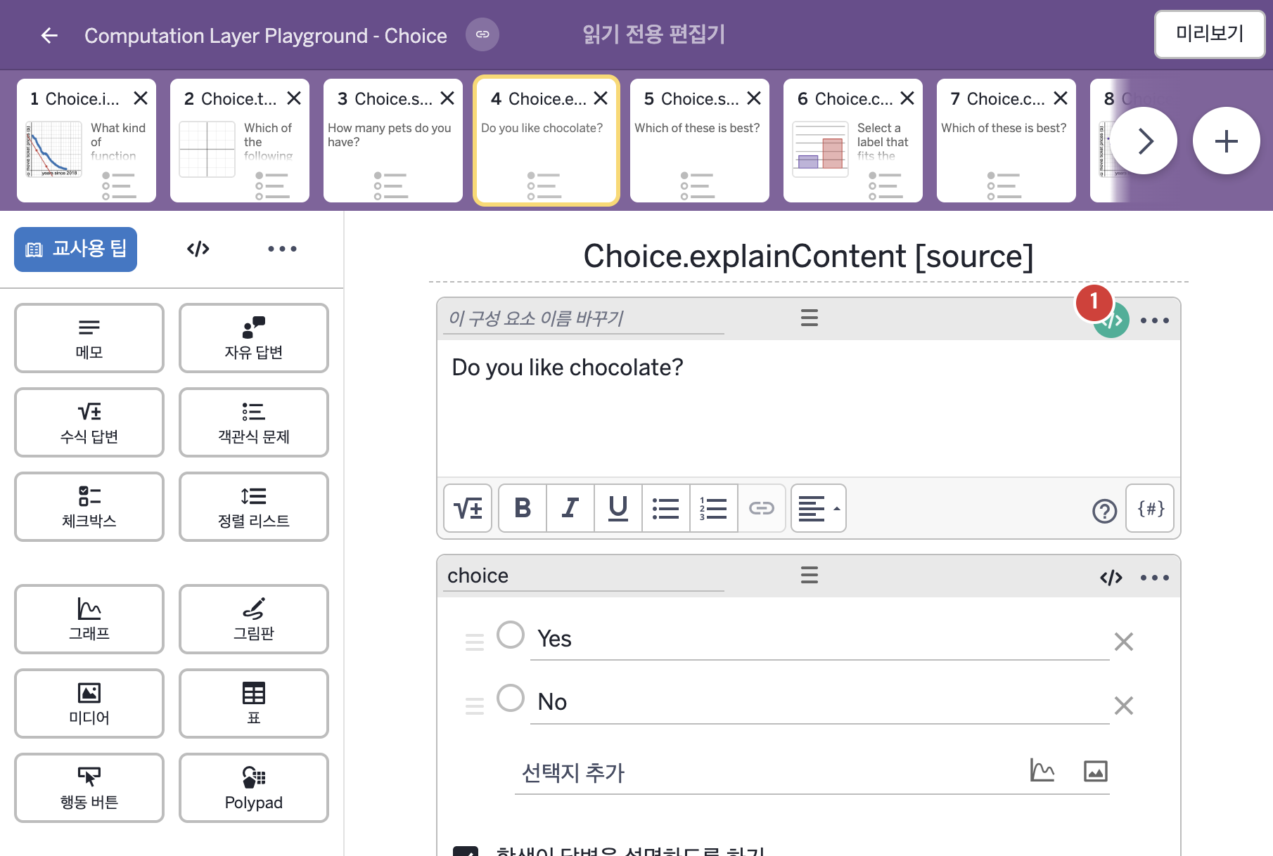The width and height of the screenshot is (1273, 856).
Task: Close screen 2 Choice.t... tab
Action: [x=294, y=98]
